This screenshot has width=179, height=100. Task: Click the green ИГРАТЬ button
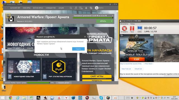point(103,21)
